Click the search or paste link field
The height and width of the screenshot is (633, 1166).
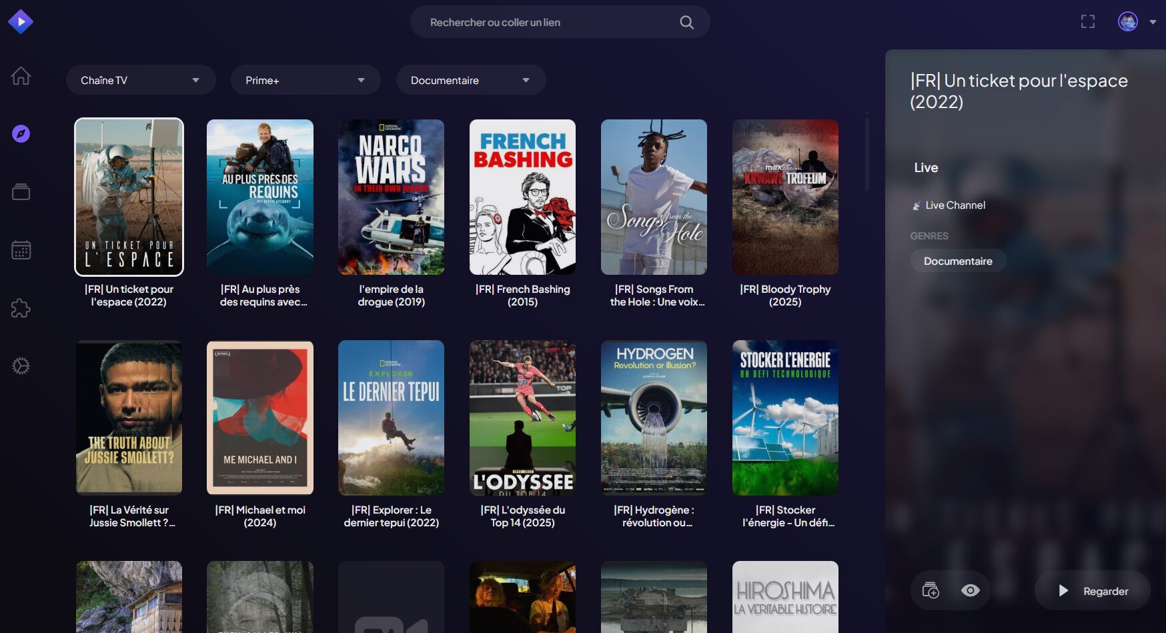point(560,22)
